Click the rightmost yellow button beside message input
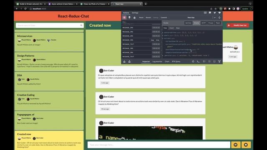The width and height of the screenshot is (267, 150). click(246, 145)
